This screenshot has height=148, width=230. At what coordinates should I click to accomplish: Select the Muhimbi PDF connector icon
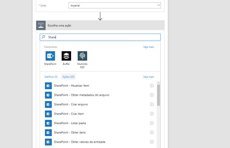82,56
